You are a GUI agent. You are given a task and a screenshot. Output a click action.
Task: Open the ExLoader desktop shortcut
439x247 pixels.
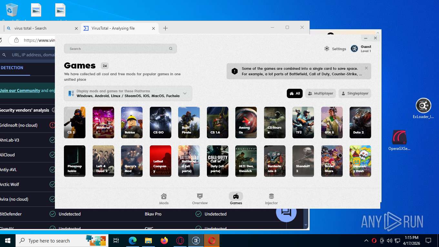[423, 109]
